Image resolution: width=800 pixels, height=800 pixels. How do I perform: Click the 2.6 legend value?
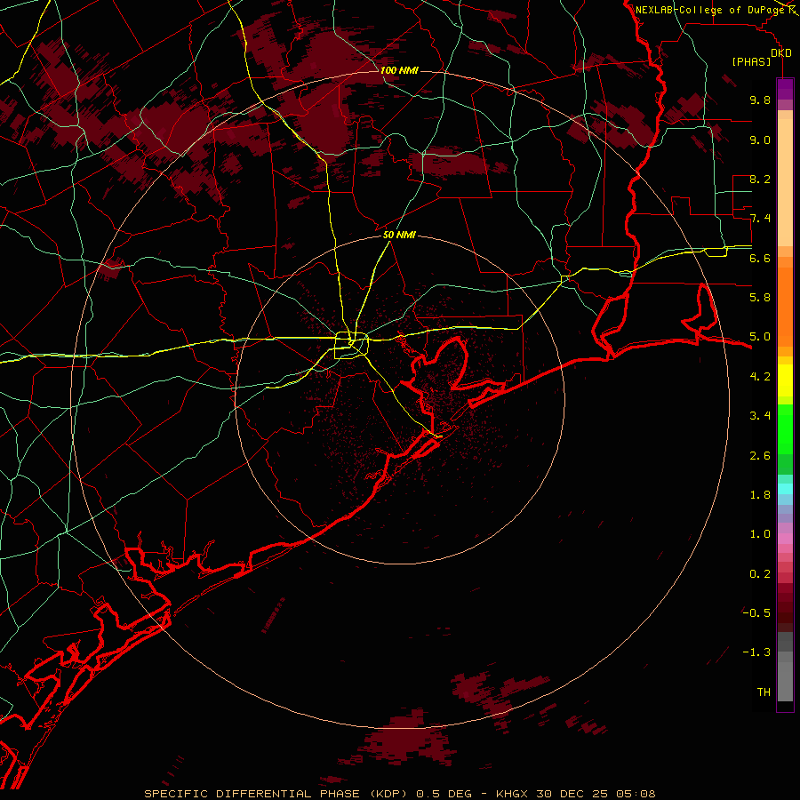(x=760, y=455)
